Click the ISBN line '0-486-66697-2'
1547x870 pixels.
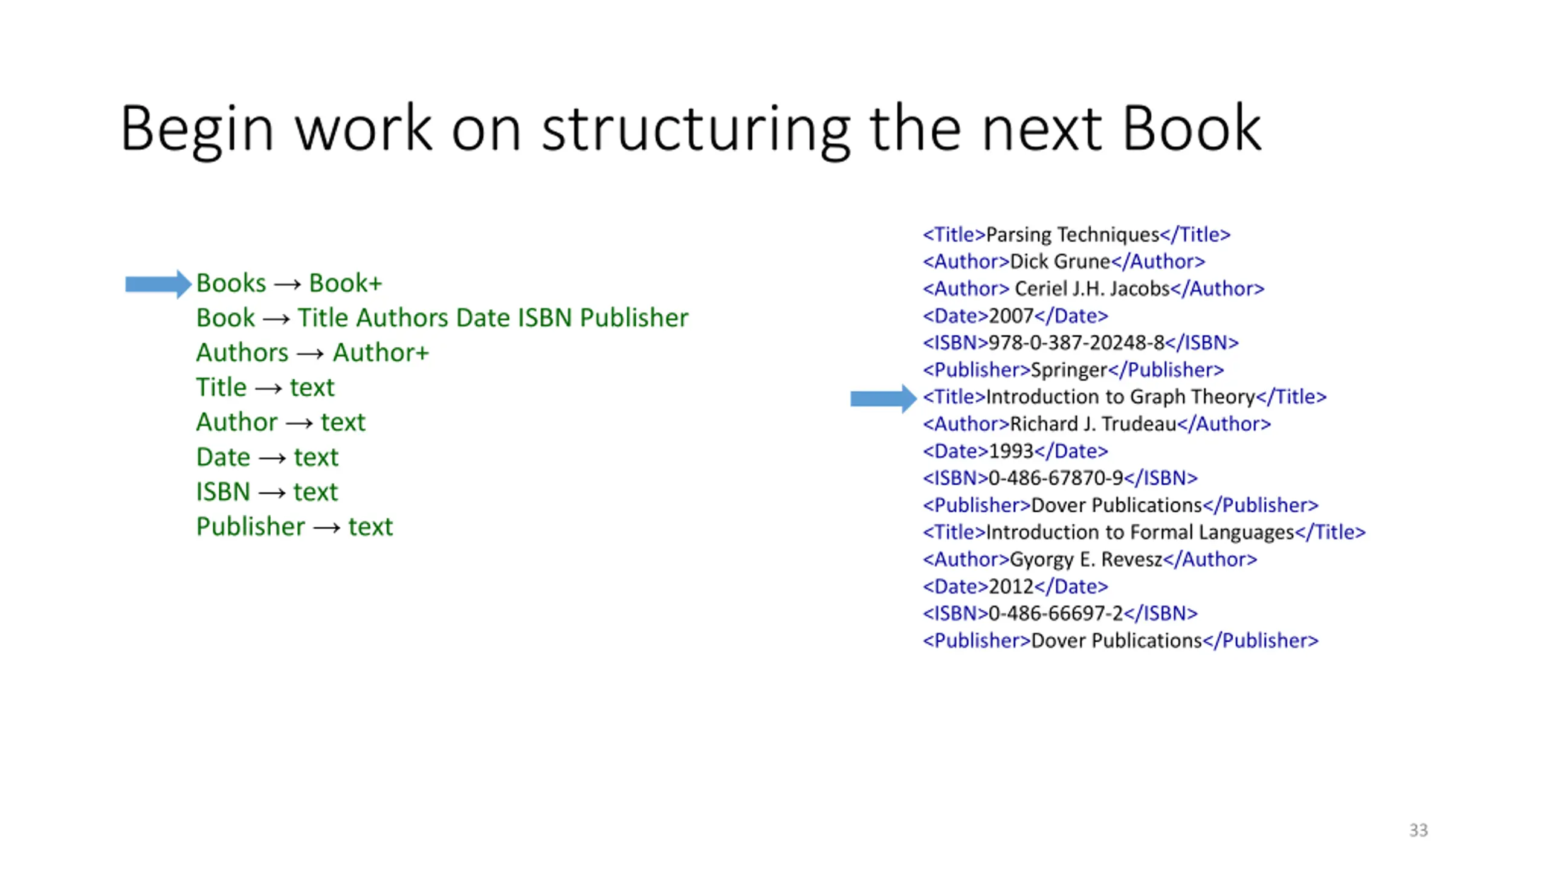[x=1059, y=613]
